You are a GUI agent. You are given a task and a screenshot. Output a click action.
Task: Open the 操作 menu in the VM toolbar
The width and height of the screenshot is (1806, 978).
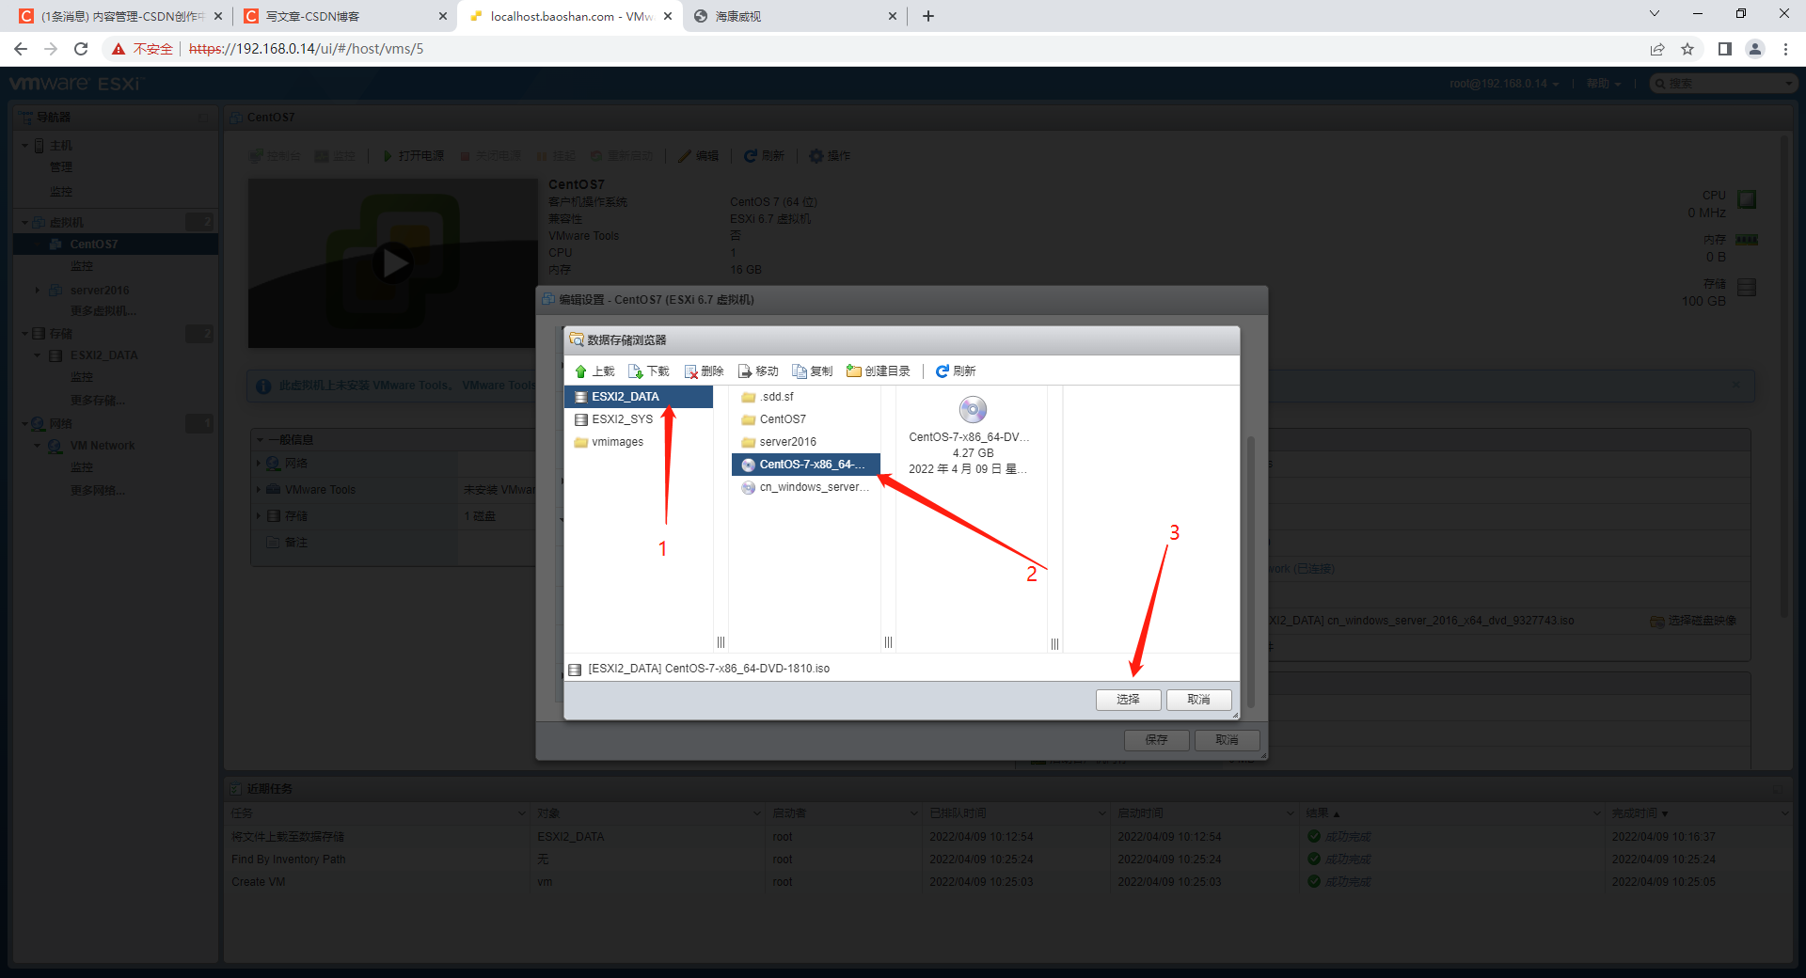pos(836,156)
